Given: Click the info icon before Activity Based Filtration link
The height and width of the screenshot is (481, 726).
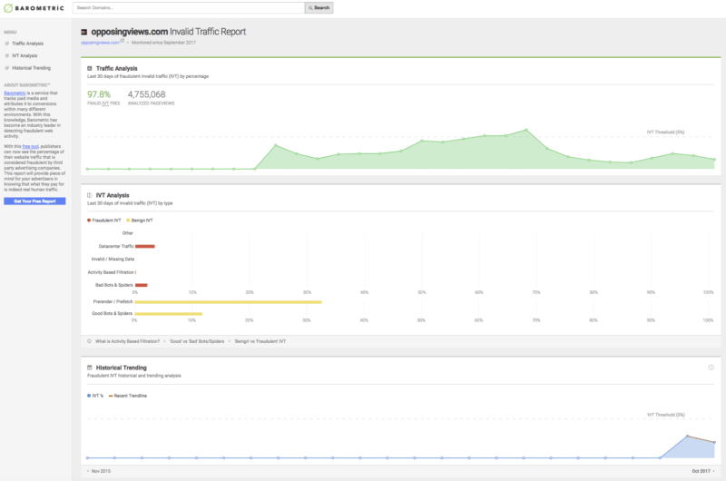Looking at the screenshot, I should tap(89, 341).
